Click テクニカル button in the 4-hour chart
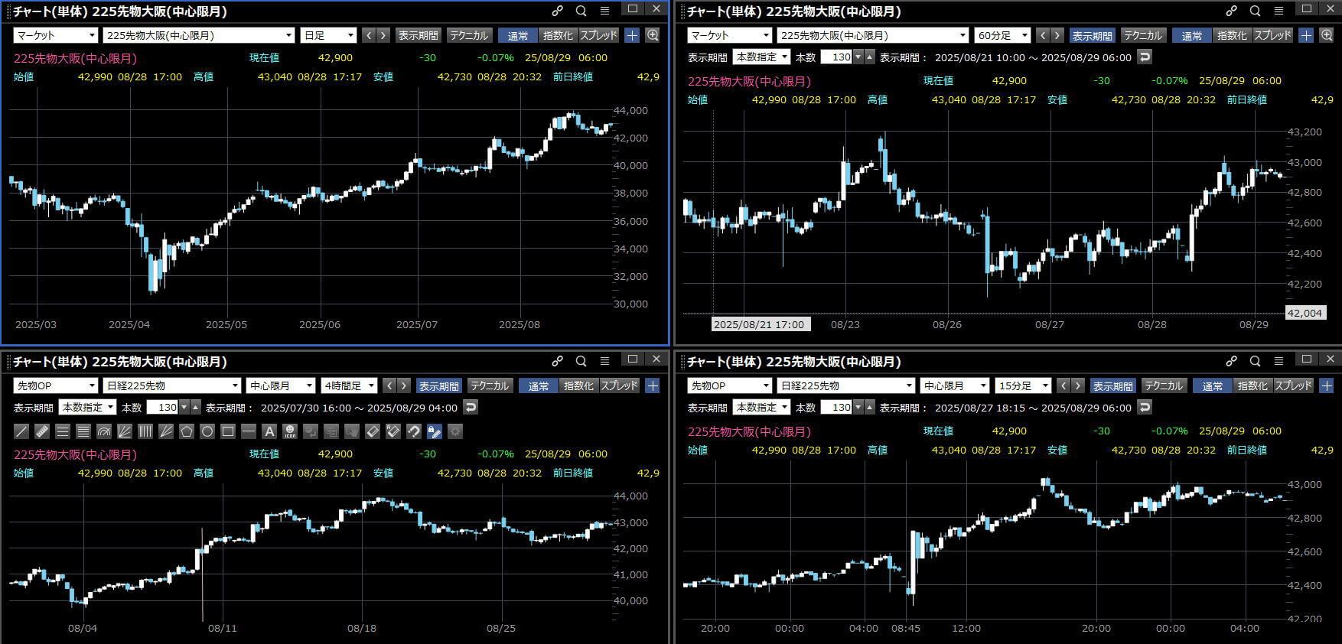This screenshot has width=1342, height=644. (490, 385)
